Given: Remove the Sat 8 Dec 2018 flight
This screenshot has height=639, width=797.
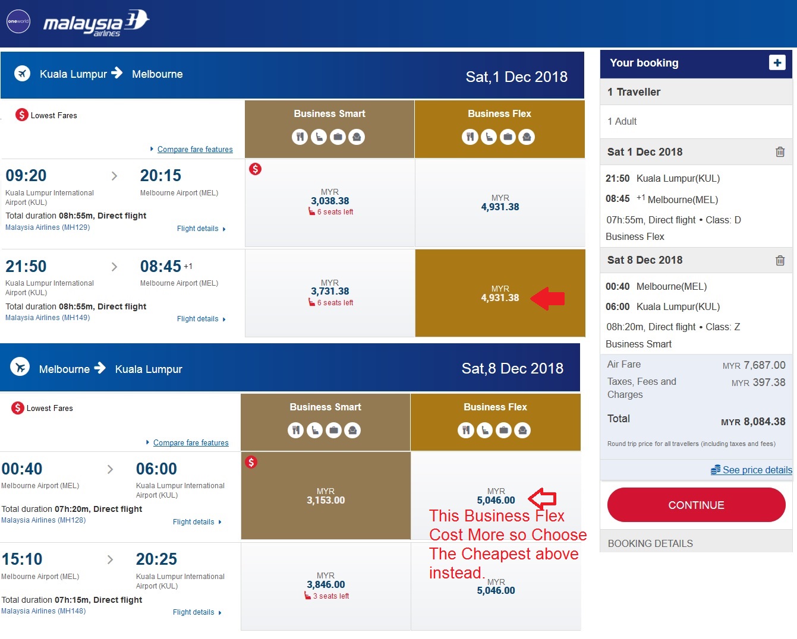Looking at the screenshot, I should coord(780,260).
